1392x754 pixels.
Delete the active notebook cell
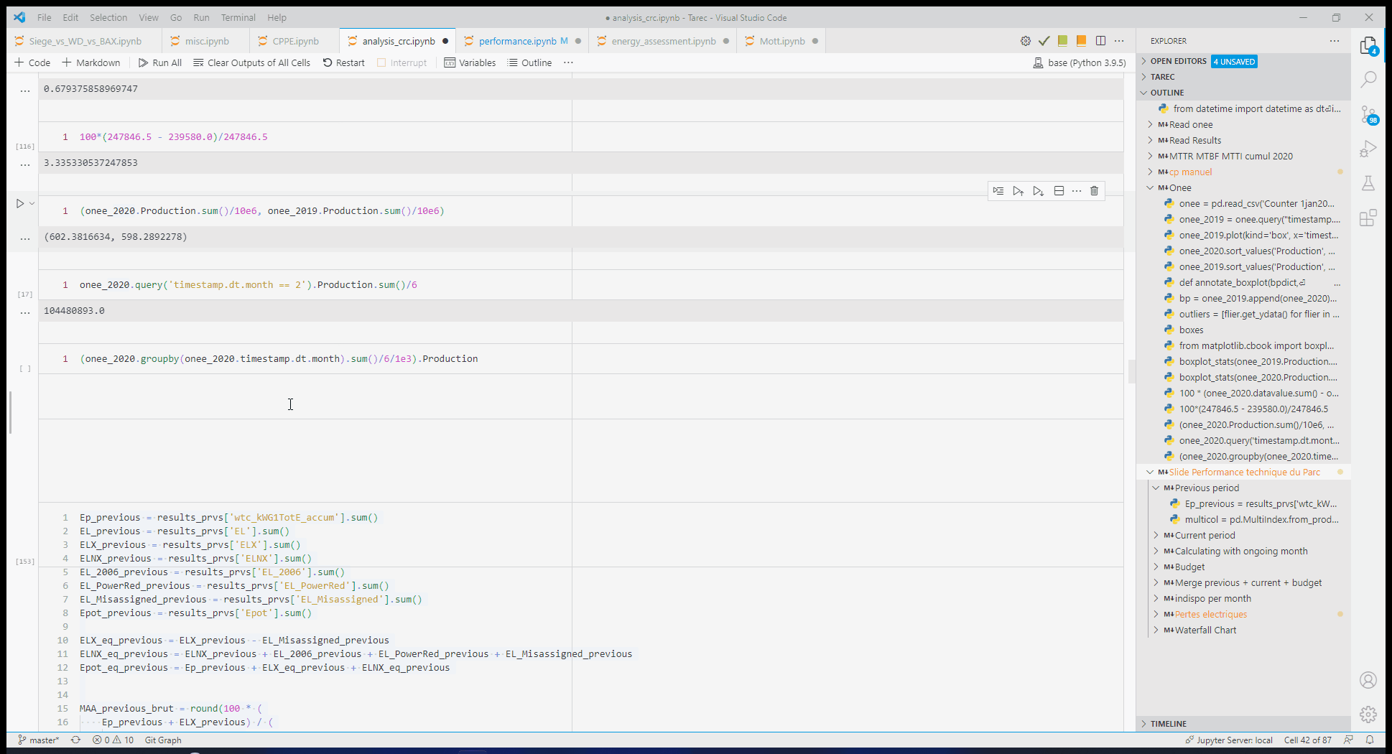tap(1095, 191)
